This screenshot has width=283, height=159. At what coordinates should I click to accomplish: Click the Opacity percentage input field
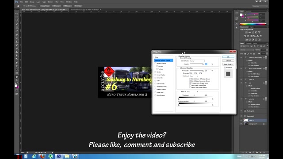coord(207,64)
